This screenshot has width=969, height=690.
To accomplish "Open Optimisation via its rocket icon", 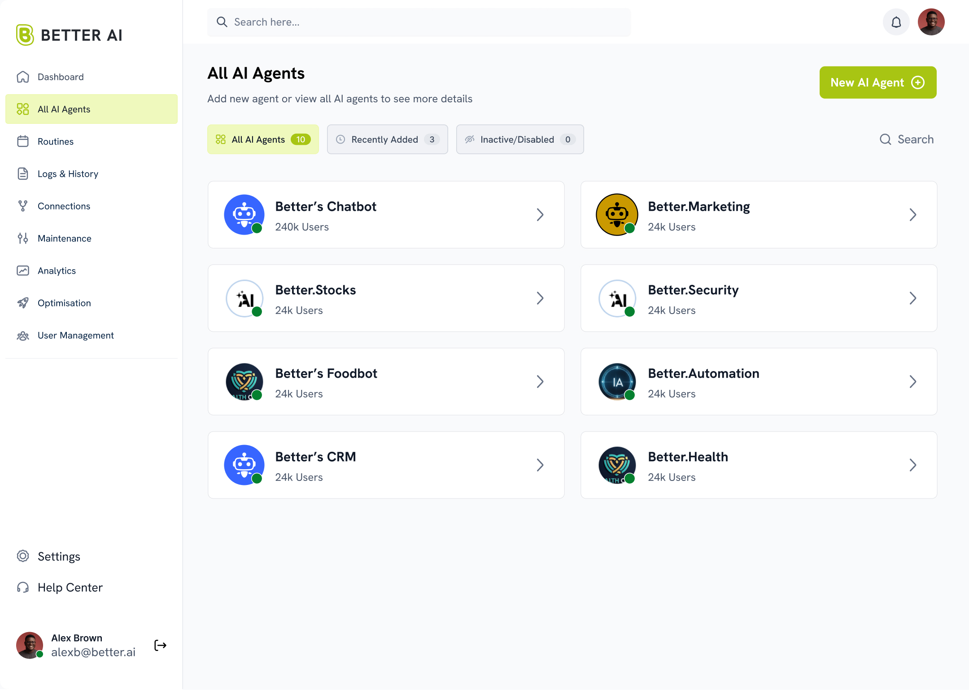I will click(x=23, y=303).
